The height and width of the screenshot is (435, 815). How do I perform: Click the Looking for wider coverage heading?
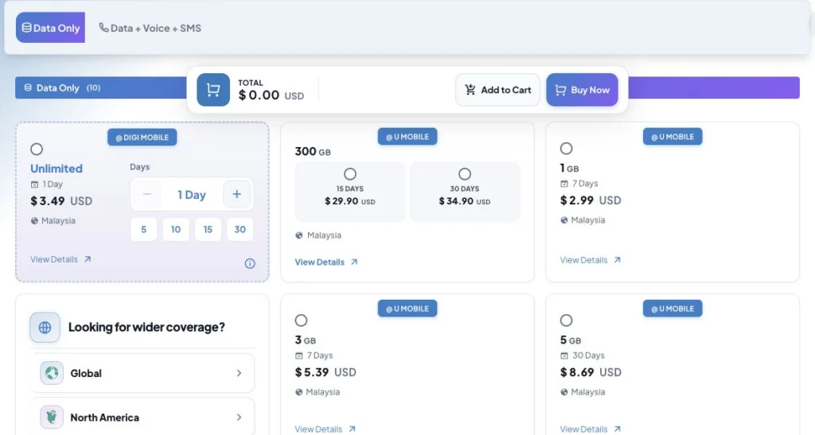[146, 327]
